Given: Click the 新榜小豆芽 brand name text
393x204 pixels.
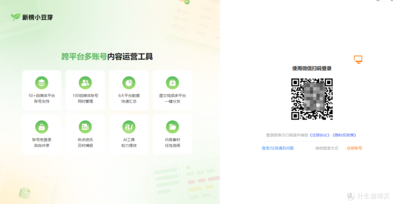Looking at the screenshot, I should tap(37, 17).
